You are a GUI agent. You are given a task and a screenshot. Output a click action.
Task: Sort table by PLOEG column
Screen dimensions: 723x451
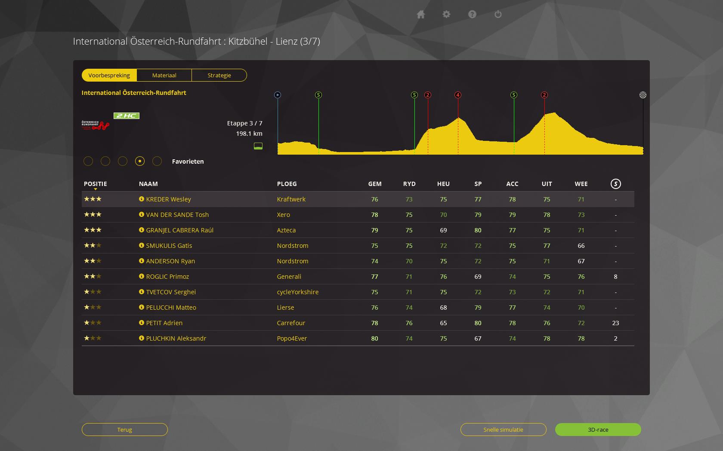pyautogui.click(x=287, y=184)
